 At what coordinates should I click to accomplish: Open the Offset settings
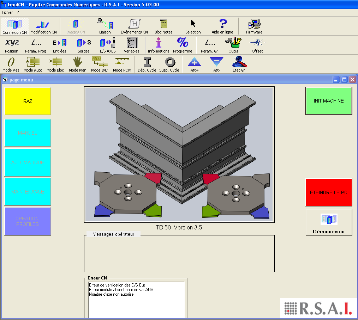click(x=257, y=45)
